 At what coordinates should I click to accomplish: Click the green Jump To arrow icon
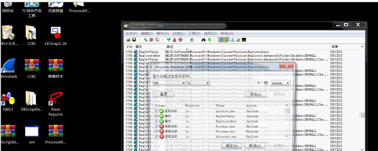click(209, 40)
